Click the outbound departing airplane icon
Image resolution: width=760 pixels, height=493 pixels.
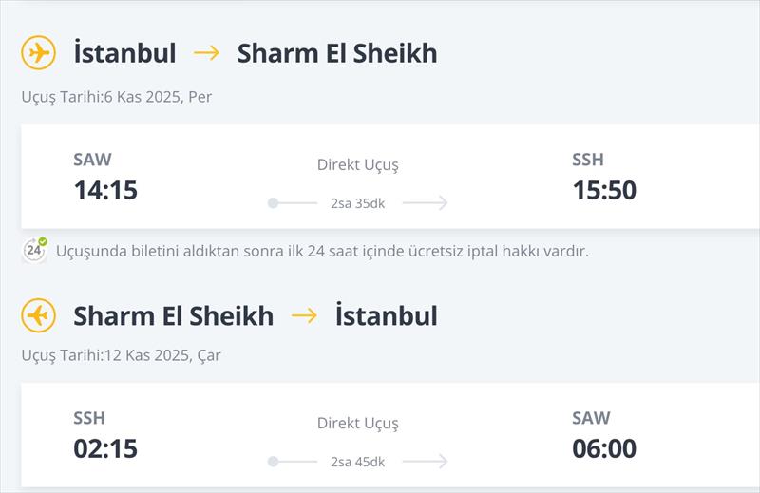pos(38,53)
